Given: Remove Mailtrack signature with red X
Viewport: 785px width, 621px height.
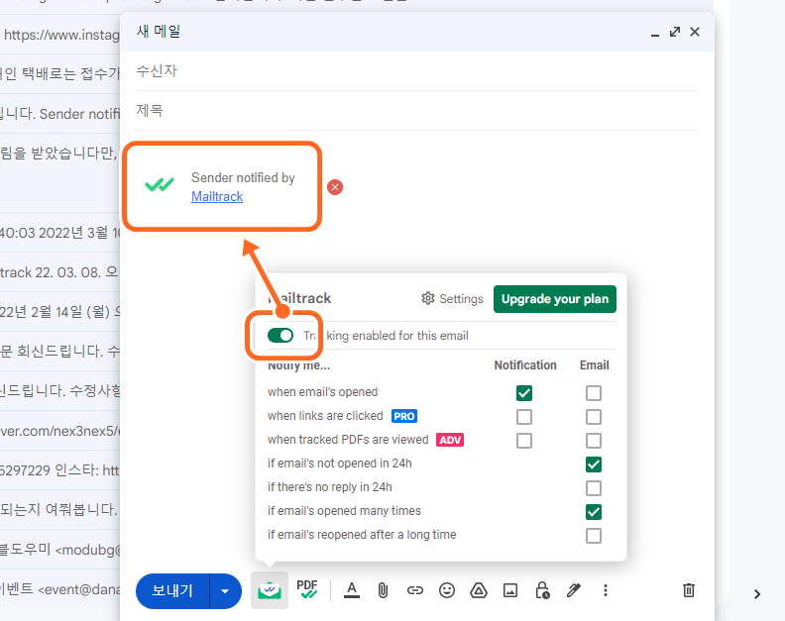Looking at the screenshot, I should point(335,187).
